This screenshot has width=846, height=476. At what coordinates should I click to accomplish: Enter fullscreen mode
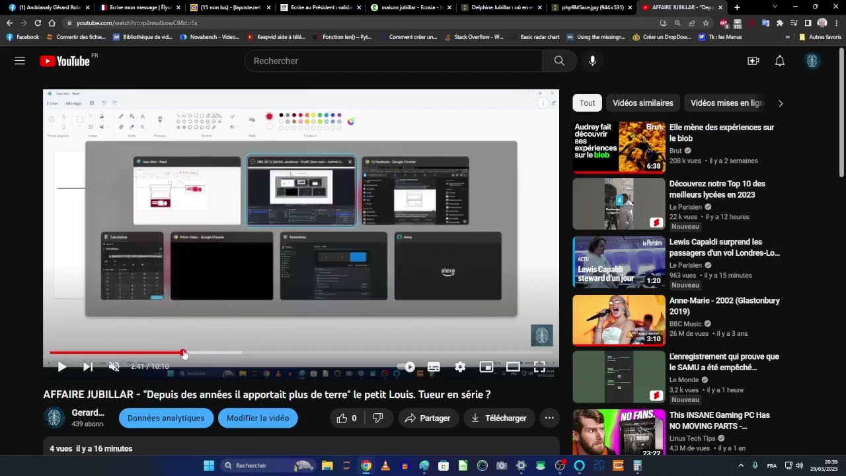point(539,366)
